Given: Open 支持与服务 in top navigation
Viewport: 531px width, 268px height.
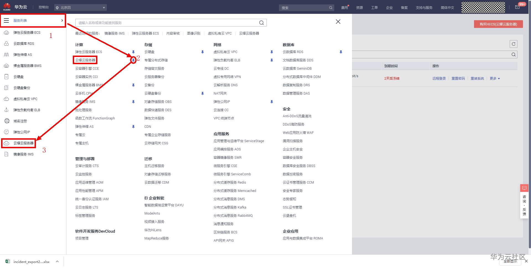Looking at the screenshot, I should pos(424,8).
